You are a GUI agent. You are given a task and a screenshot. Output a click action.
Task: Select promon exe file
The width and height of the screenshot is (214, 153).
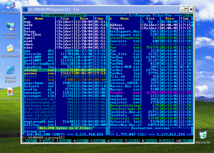tap(65, 73)
